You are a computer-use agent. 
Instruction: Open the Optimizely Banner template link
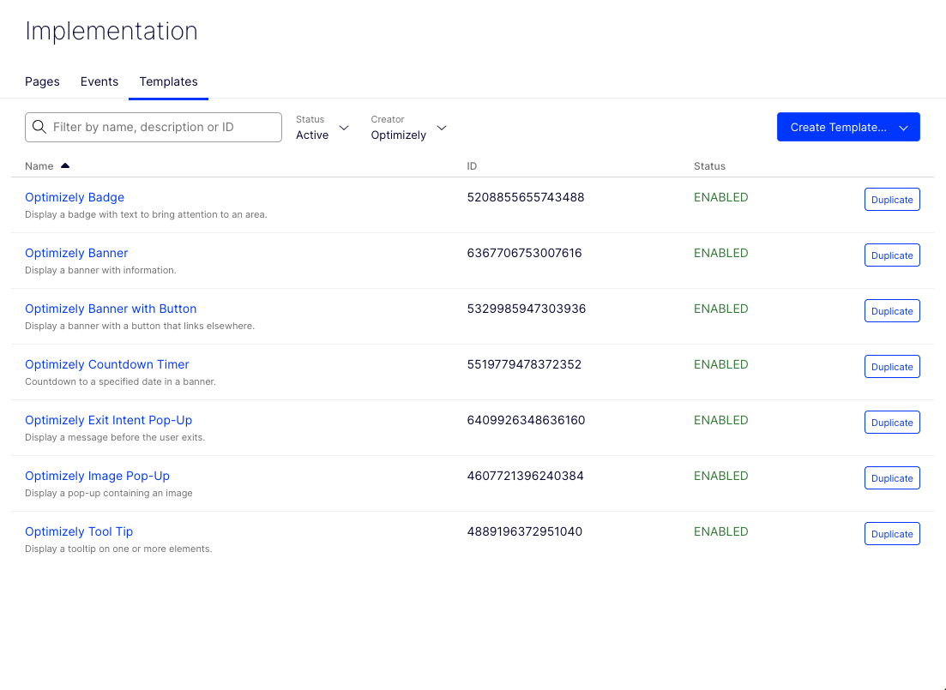click(76, 253)
